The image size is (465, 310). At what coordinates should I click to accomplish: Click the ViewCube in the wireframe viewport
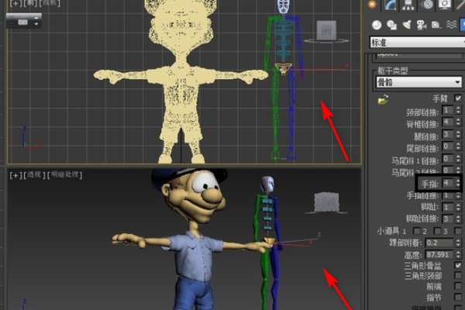tap(326, 30)
